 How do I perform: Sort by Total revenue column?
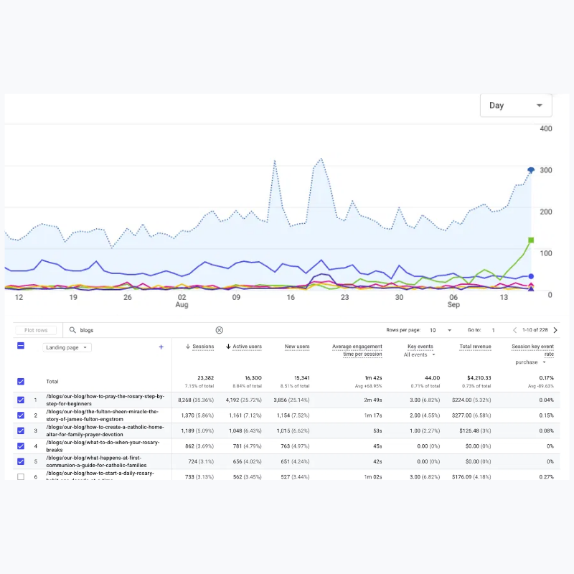point(475,347)
